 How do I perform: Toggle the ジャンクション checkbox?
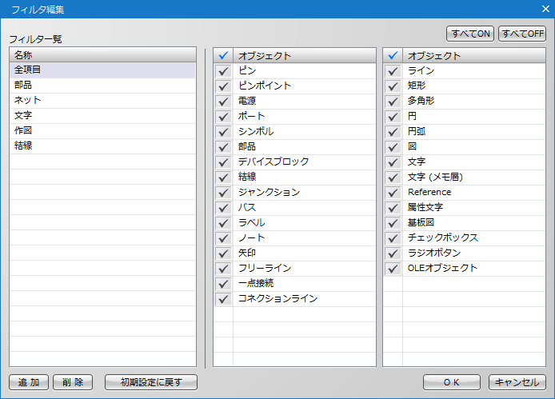223,193
